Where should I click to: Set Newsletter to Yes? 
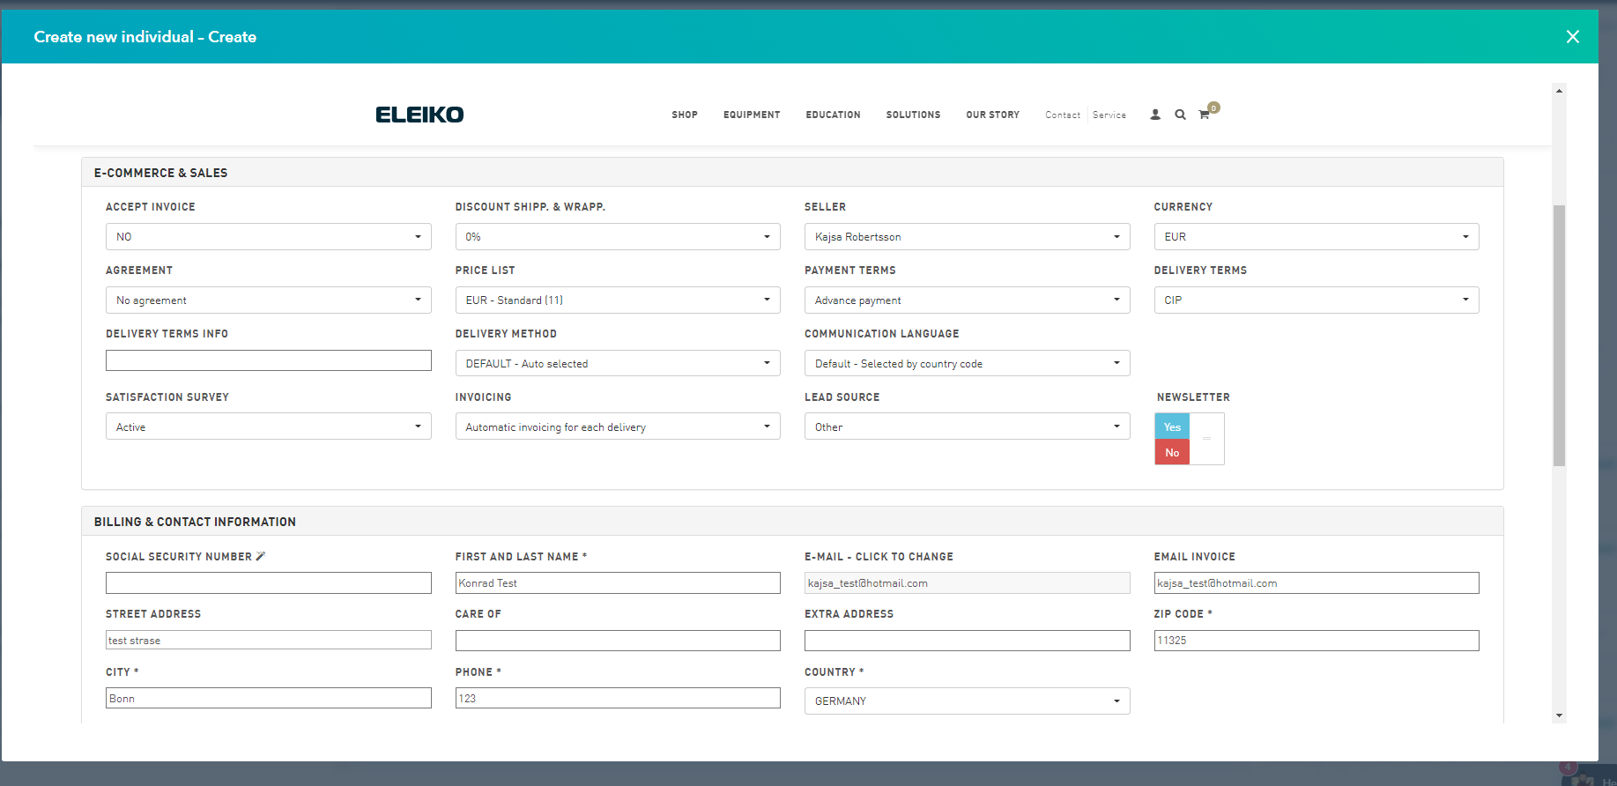[1172, 426]
